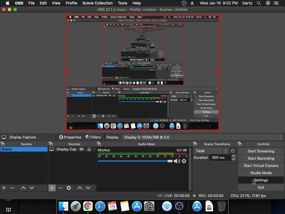Pop out the Sources dock

pos(51,144)
